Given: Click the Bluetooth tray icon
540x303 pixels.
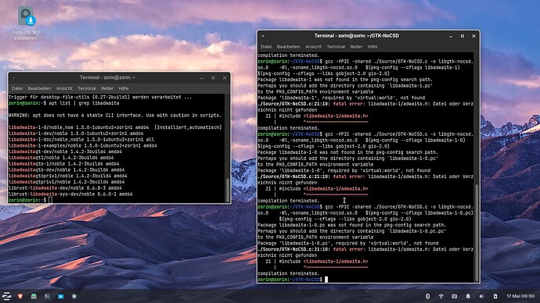Looking at the screenshot, I should (428, 296).
